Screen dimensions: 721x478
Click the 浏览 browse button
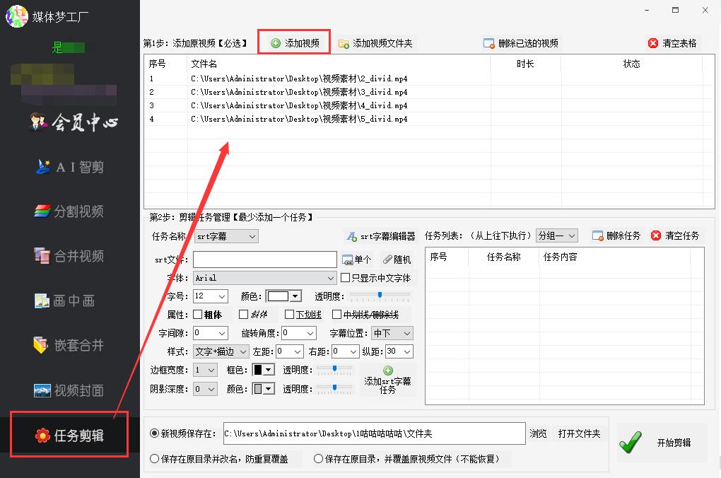coord(538,433)
